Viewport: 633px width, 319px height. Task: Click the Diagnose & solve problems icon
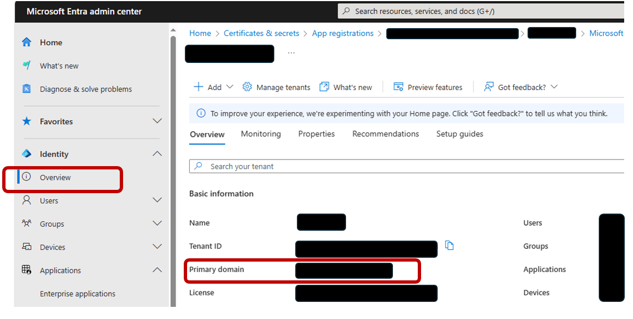(26, 89)
